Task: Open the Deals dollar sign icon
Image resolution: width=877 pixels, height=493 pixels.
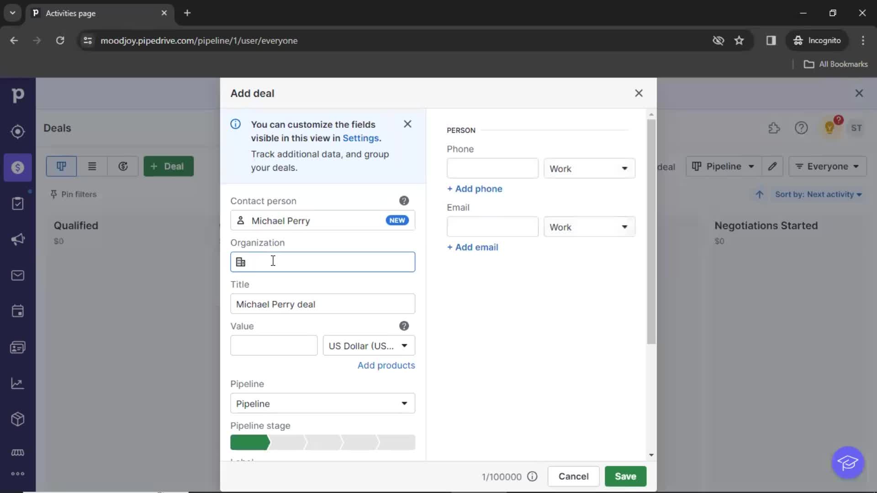Action: 17,168
